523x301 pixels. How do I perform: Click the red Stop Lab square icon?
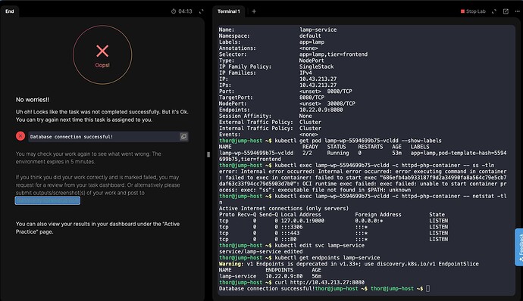click(x=462, y=11)
